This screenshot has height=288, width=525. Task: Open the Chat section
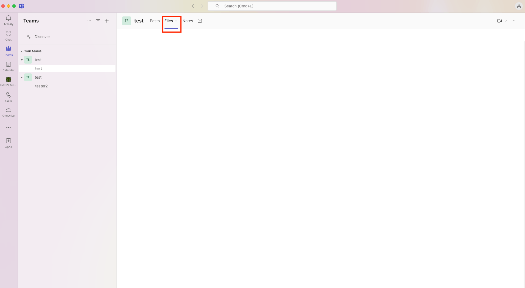(x=9, y=36)
